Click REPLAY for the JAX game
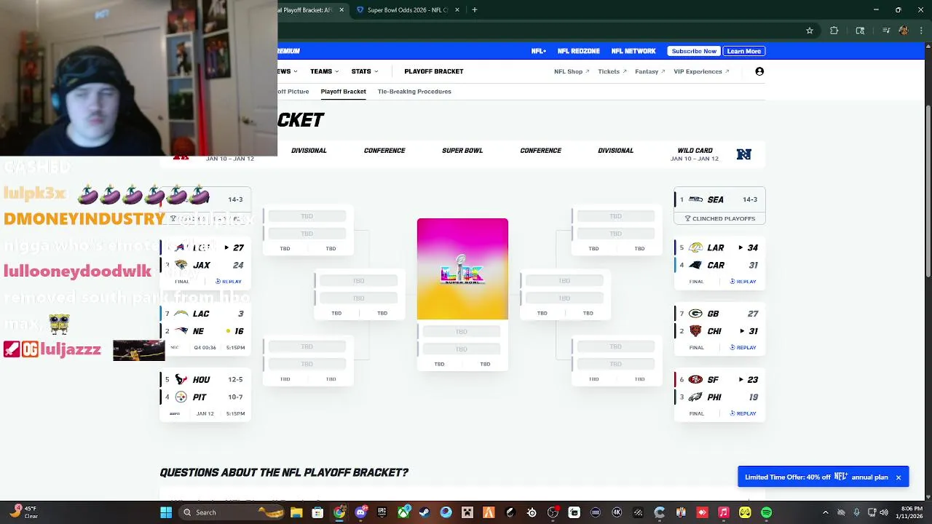This screenshot has width=932, height=524. tap(229, 282)
